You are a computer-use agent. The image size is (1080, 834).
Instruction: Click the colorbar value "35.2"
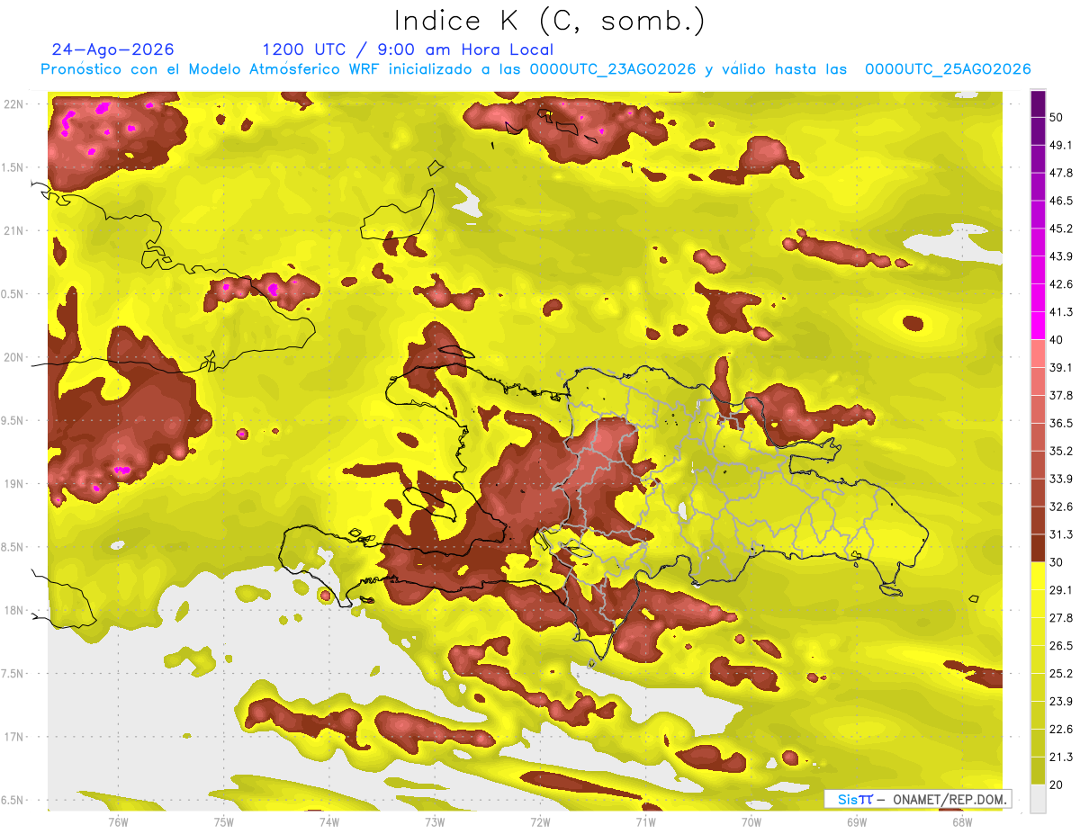[1060, 451]
